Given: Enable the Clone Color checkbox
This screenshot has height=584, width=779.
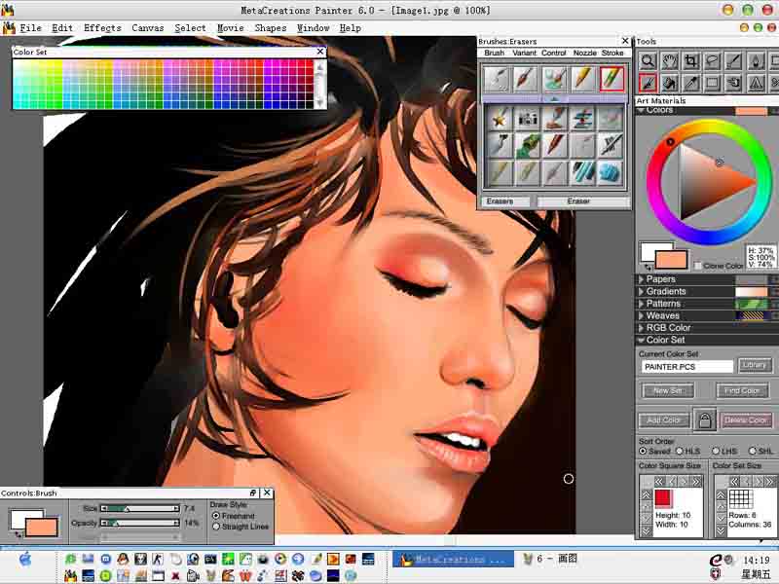Looking at the screenshot, I should pos(697,266).
